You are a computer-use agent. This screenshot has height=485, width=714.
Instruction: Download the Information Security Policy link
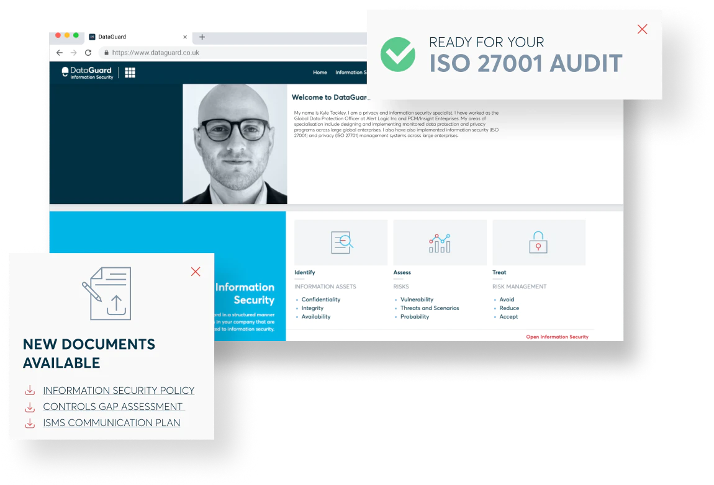point(119,390)
